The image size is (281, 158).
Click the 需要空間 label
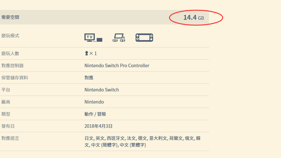click(10, 18)
